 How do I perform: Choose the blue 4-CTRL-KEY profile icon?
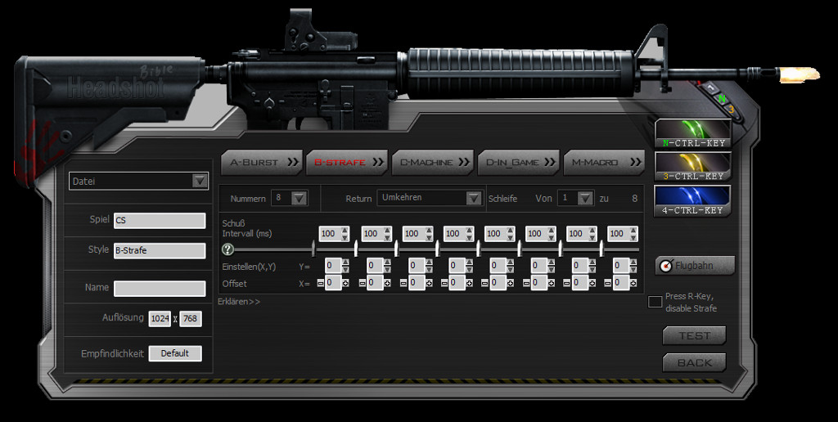click(x=692, y=200)
